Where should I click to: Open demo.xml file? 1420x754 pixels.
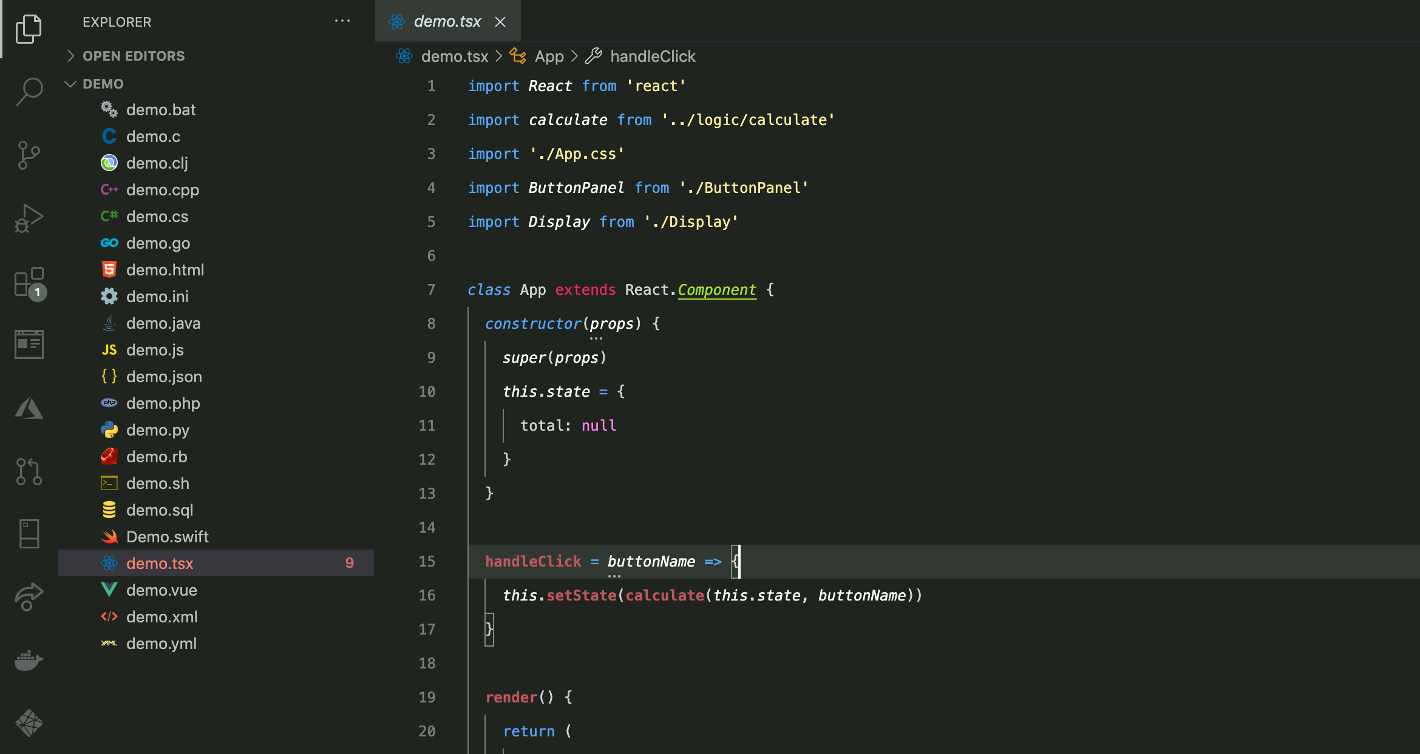[x=216, y=617]
